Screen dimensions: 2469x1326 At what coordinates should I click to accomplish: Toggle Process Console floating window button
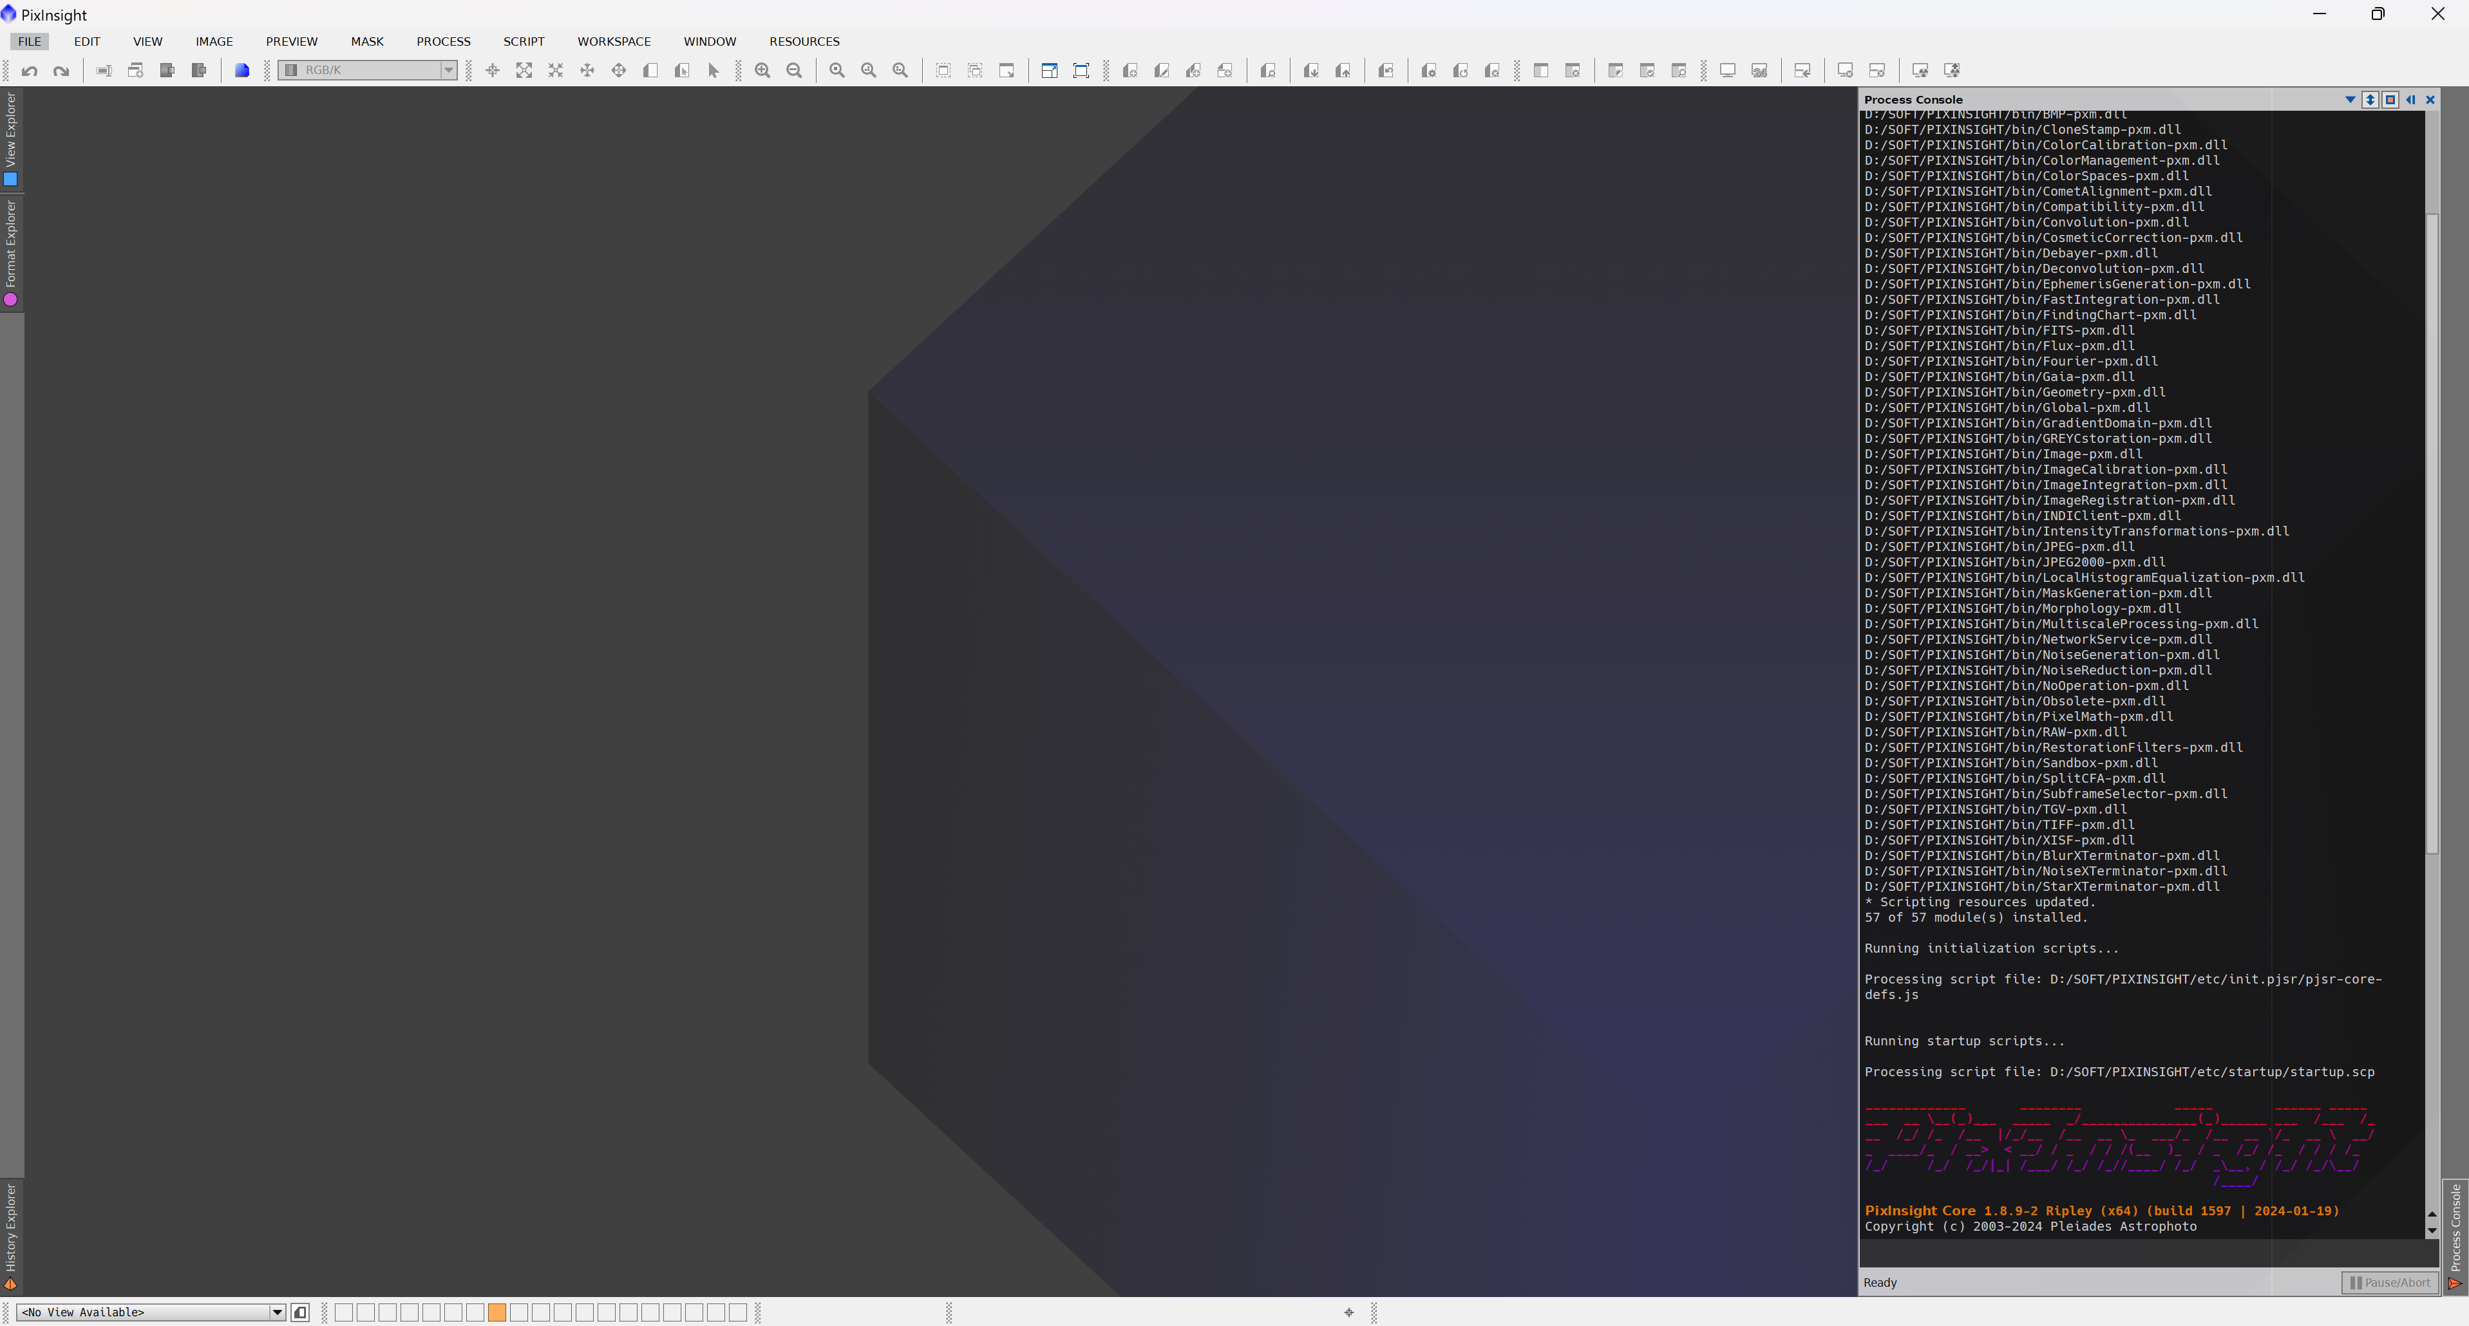[x=2390, y=100]
